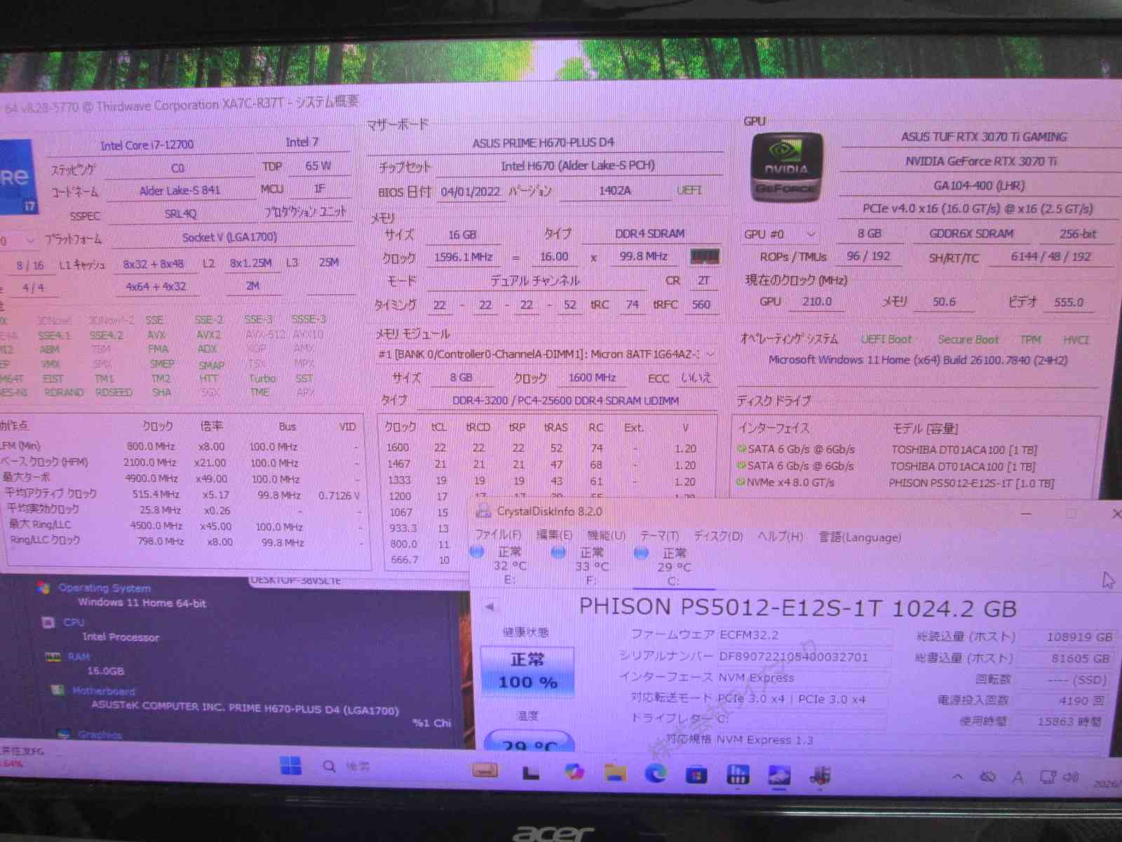Click the NVIDIA GeForce logo

785,168
